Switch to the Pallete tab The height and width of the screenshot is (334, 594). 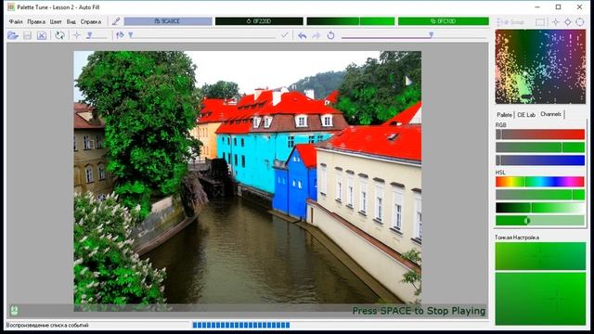[504, 115]
